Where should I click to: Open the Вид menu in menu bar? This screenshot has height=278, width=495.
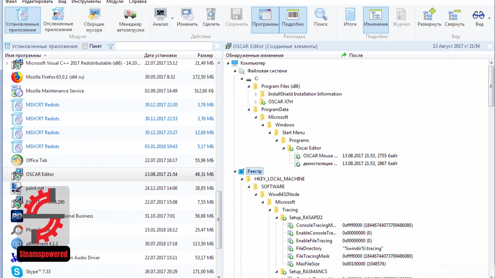62,2
